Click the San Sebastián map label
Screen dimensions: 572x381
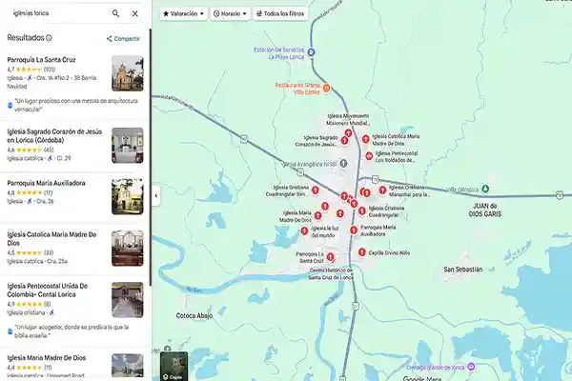tap(463, 270)
